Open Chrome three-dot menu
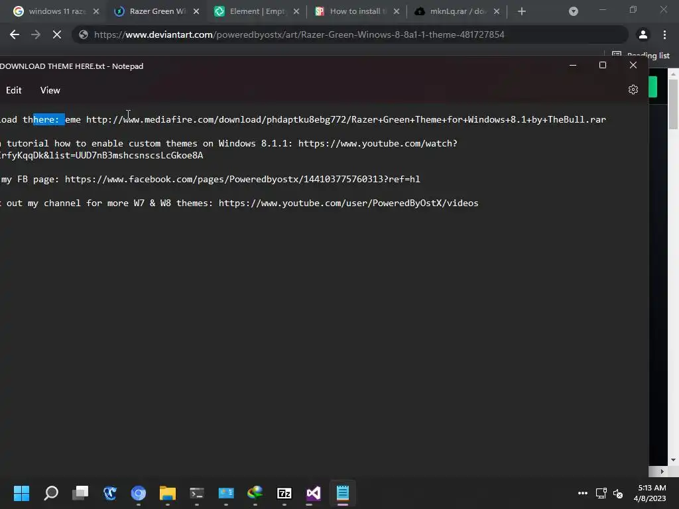The height and width of the screenshot is (509, 679). tap(664, 34)
